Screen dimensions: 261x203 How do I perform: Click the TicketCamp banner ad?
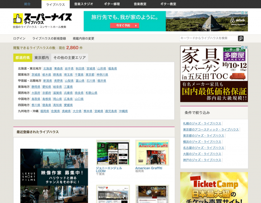point(214,188)
